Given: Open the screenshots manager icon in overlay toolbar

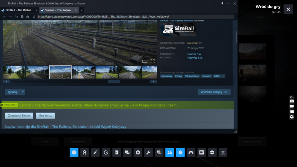Looking at the screenshot, I should 159,152.
